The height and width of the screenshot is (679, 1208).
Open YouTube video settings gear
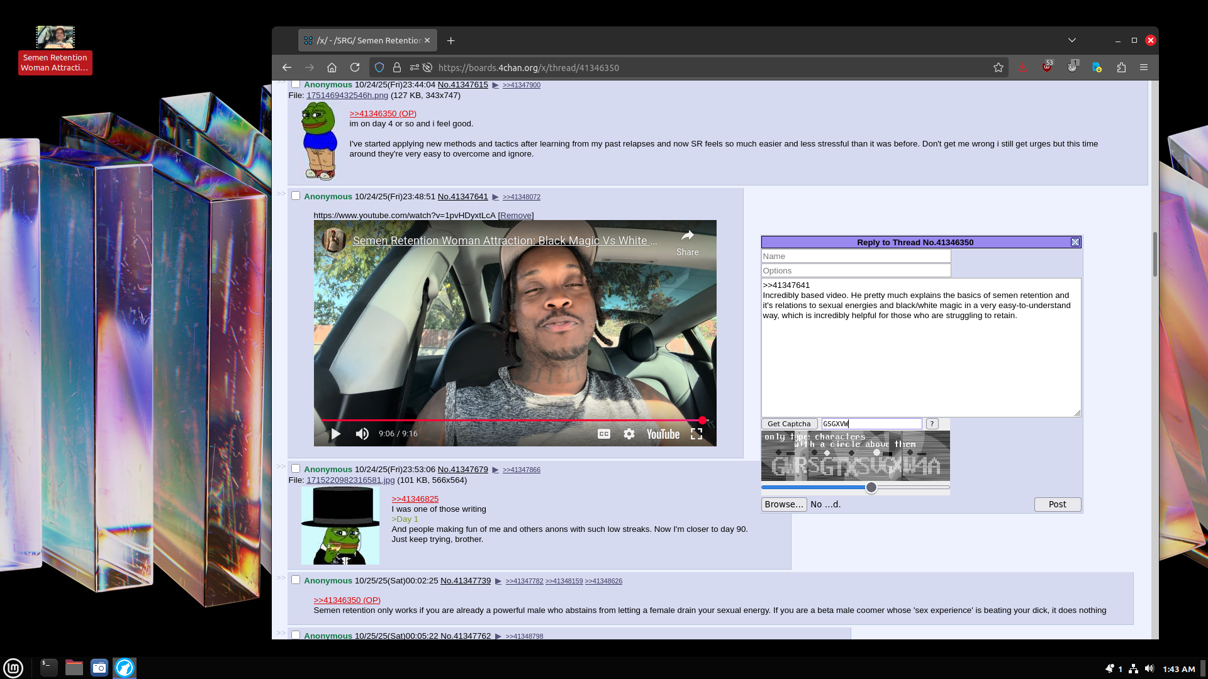629,434
